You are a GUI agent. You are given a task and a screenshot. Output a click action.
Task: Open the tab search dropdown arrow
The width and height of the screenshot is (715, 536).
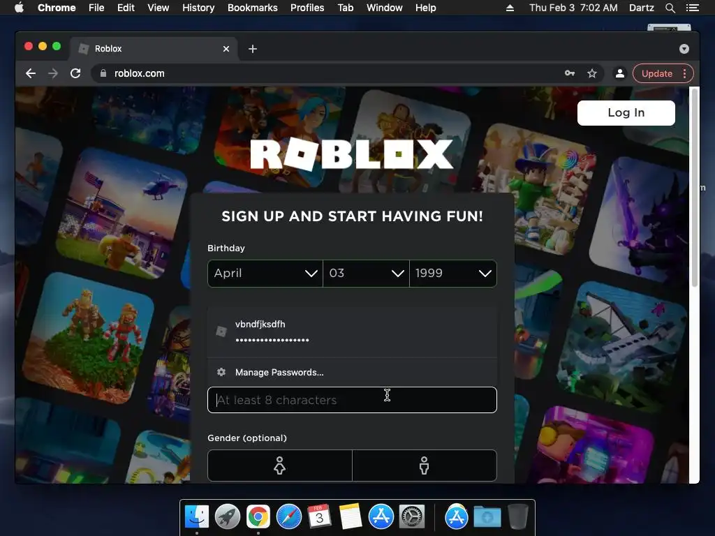[684, 49]
